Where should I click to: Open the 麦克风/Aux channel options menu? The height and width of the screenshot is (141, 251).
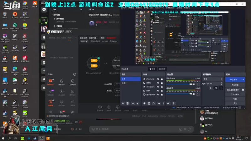198,84
